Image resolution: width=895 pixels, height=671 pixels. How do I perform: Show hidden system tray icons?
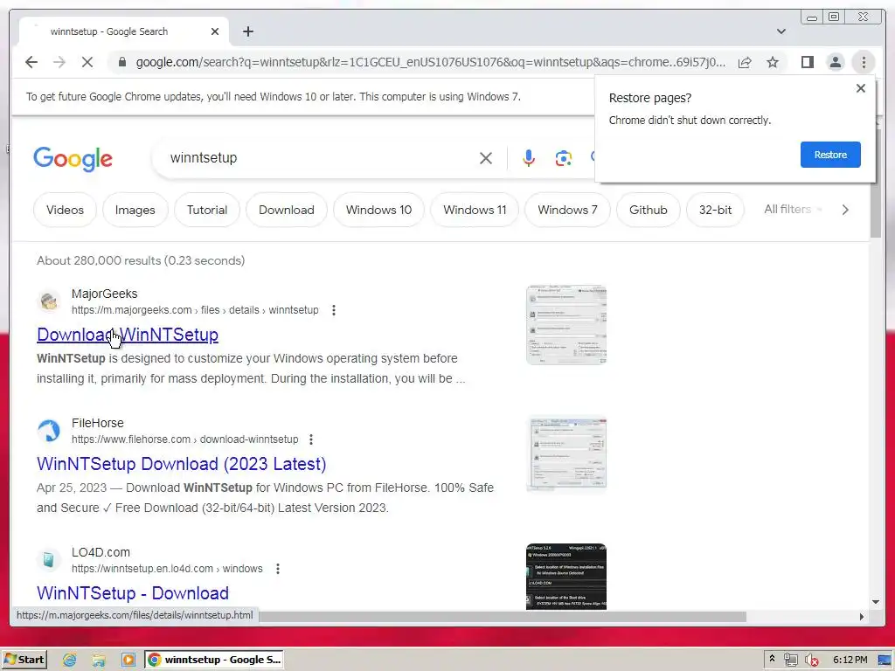773,659
